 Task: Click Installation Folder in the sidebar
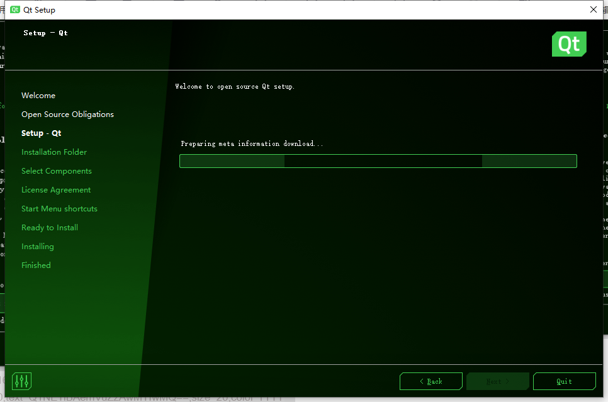pyautogui.click(x=53, y=152)
